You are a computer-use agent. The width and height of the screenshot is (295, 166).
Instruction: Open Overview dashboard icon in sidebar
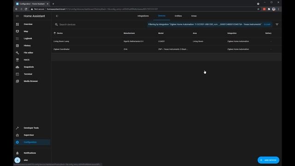pyautogui.click(x=18, y=24)
